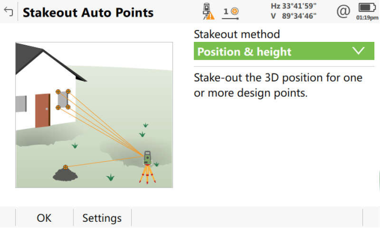Tap the V 89°34'46" vertical angle readout
This screenshot has height=228, width=380.
point(293,16)
